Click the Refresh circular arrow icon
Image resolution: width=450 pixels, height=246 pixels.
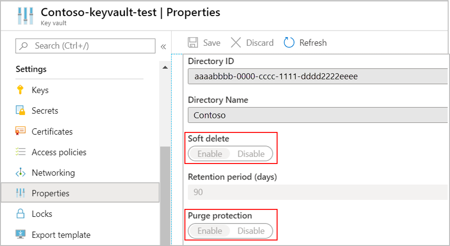tap(289, 43)
